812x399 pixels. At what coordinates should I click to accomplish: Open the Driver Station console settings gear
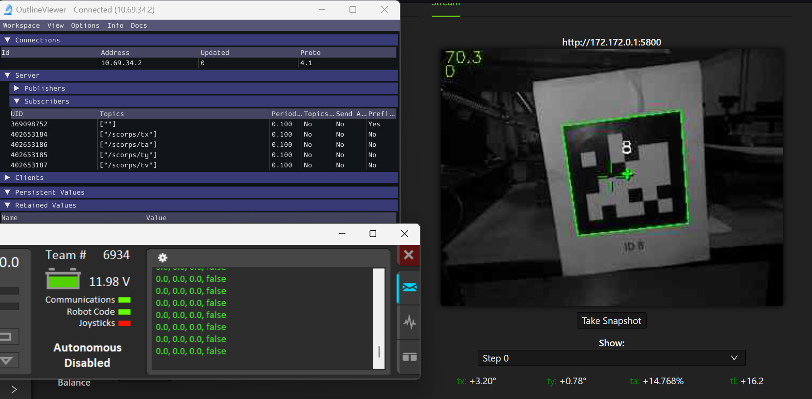click(x=163, y=258)
